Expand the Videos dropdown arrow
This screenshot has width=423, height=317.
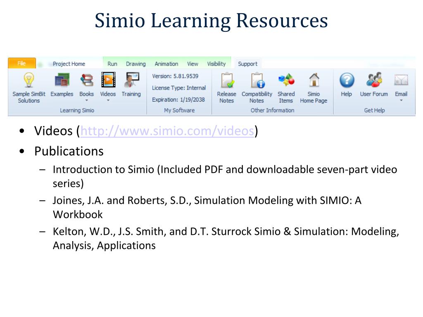[x=108, y=101]
